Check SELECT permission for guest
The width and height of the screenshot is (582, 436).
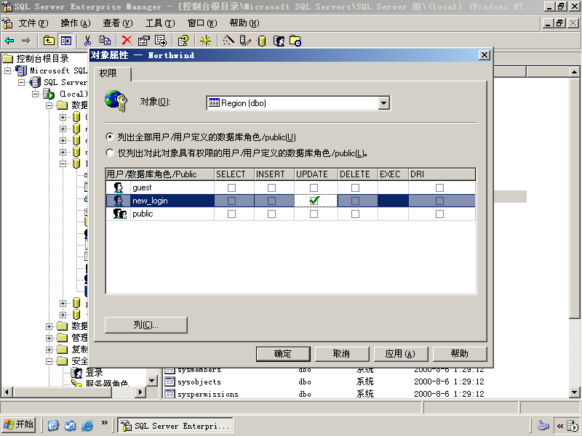click(231, 188)
